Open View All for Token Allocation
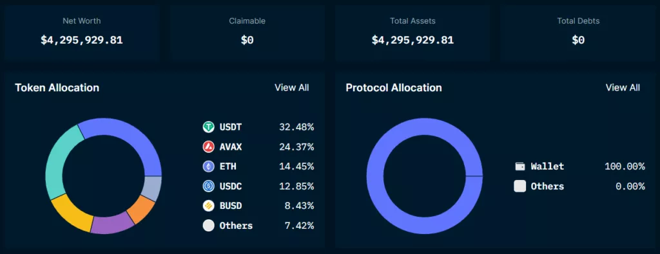 point(292,87)
